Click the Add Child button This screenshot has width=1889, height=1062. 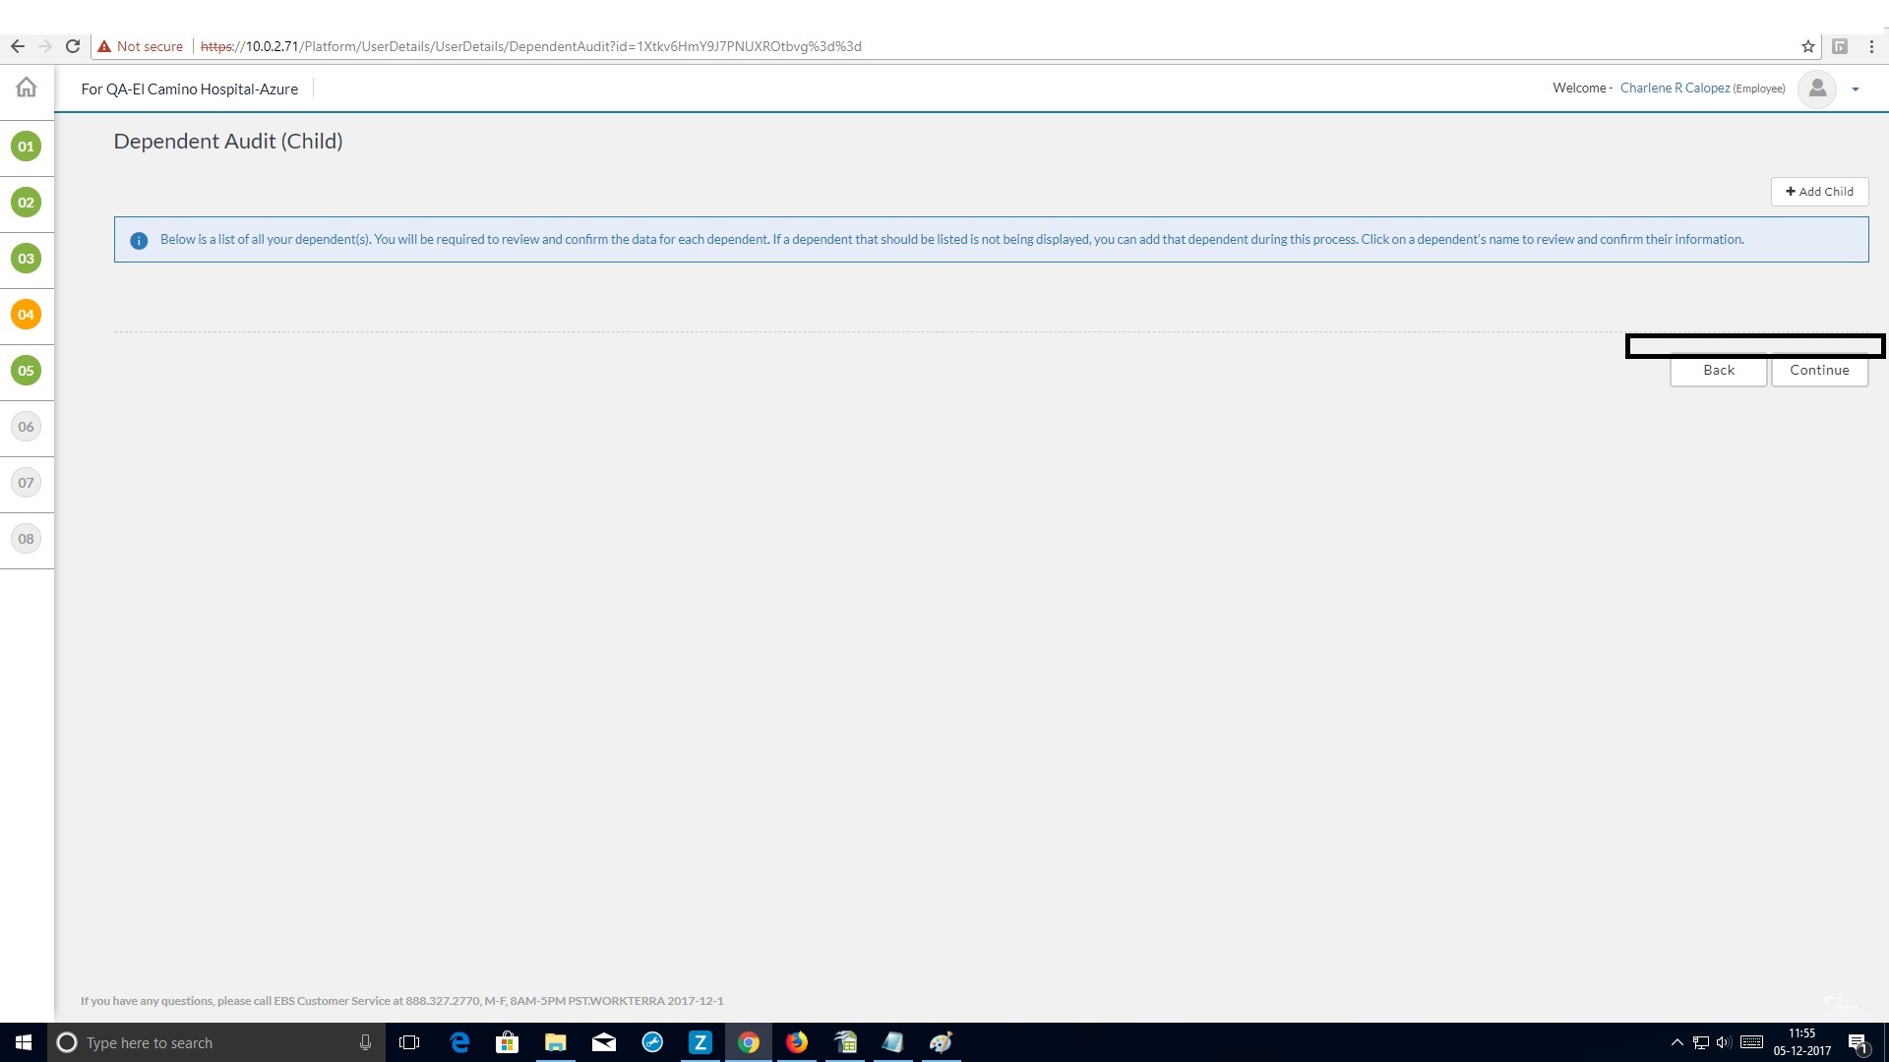(x=1819, y=192)
